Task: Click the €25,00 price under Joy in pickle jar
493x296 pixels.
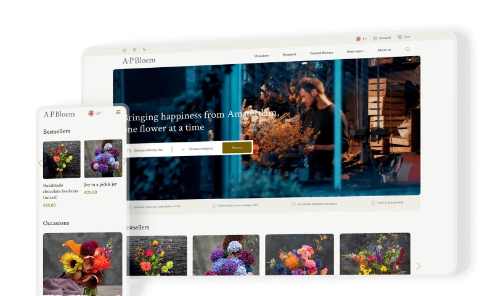Action: [91, 192]
